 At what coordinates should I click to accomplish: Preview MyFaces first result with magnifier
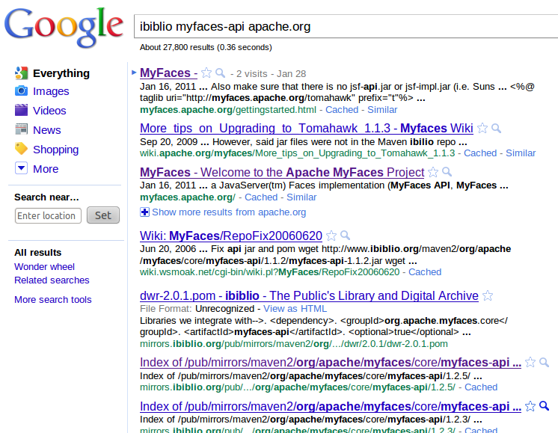220,73
